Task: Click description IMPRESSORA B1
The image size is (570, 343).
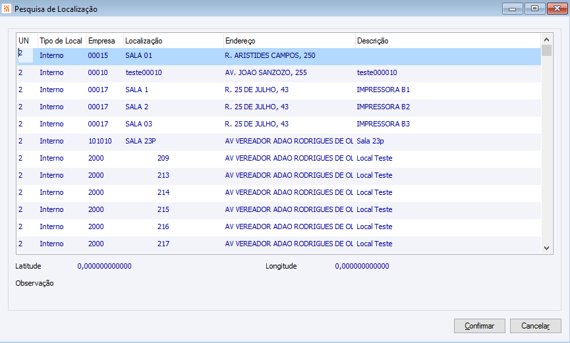Action: (x=383, y=90)
